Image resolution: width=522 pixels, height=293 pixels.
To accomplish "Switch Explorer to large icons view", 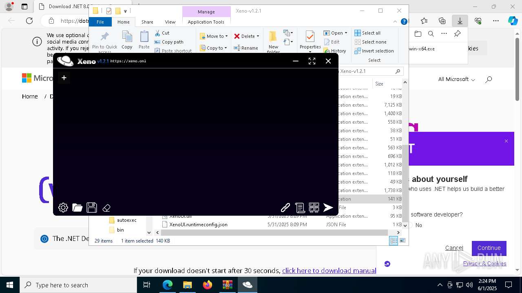I will pyautogui.click(x=403, y=241).
